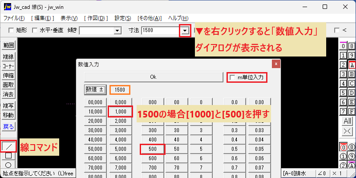
Task: Open the ヘルプ(H) menu
Action: [178, 18]
